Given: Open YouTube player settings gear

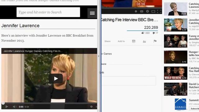Looking at the screenshot, I should click(x=147, y=12).
